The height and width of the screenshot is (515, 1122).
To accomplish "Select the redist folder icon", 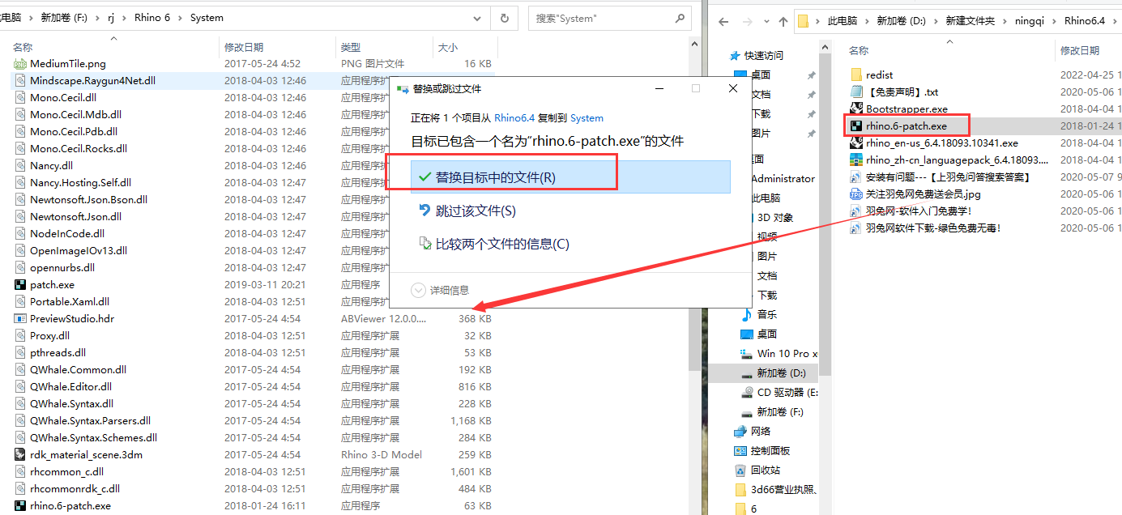I will click(x=856, y=74).
